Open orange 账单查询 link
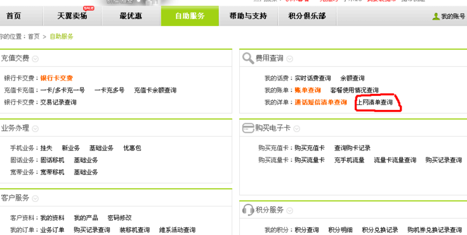 pyautogui.click(x=308, y=90)
